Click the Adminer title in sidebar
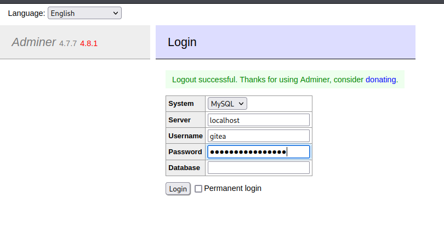 click(x=34, y=42)
